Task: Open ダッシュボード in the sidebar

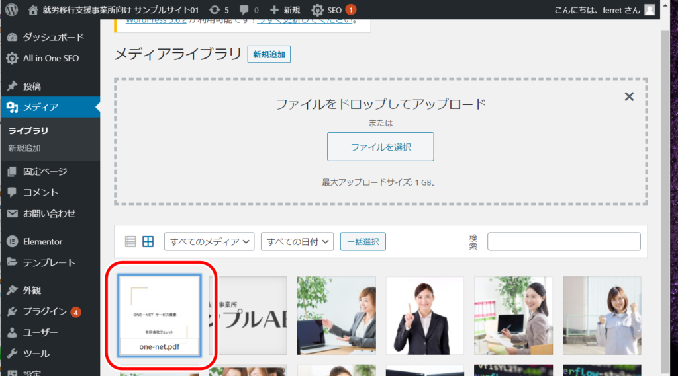Action: 53,37
